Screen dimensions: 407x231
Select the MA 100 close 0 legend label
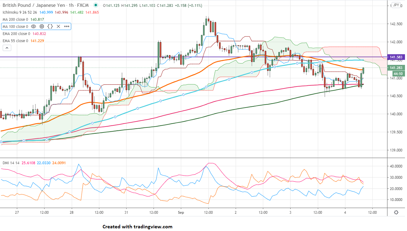coord(15,26)
